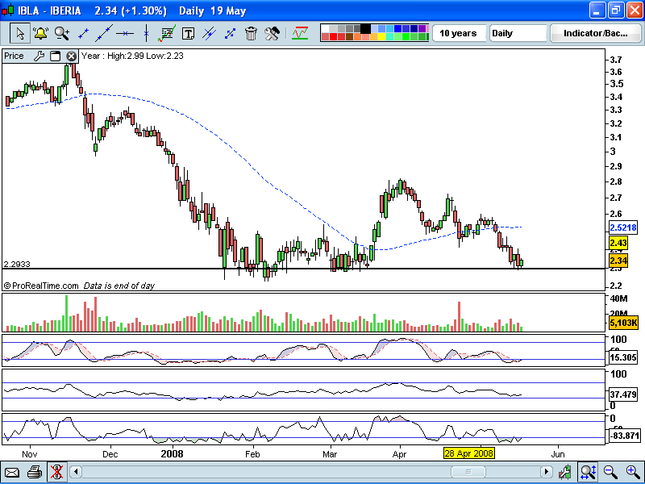Screen dimensions: 645x484
Task: Click the Feb month axis label
Action: 252,454
